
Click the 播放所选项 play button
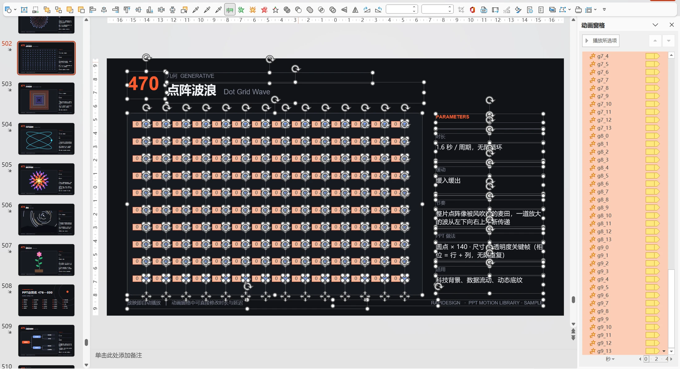pos(601,40)
